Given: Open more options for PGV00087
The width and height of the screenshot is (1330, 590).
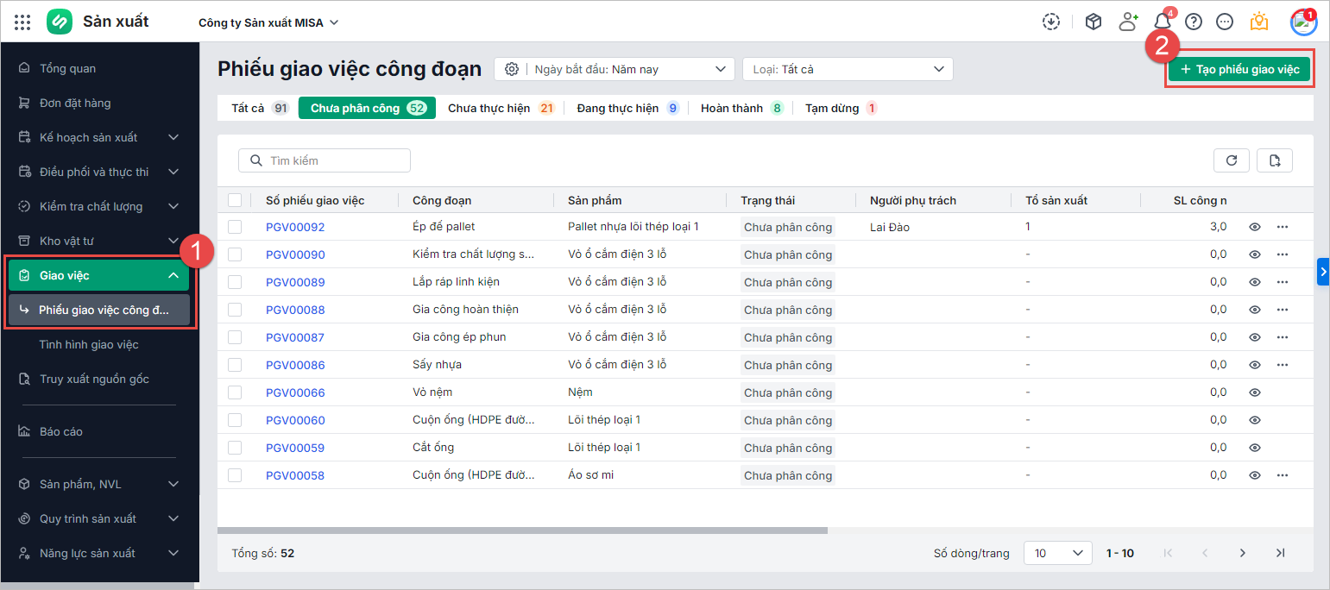Looking at the screenshot, I should [1283, 337].
